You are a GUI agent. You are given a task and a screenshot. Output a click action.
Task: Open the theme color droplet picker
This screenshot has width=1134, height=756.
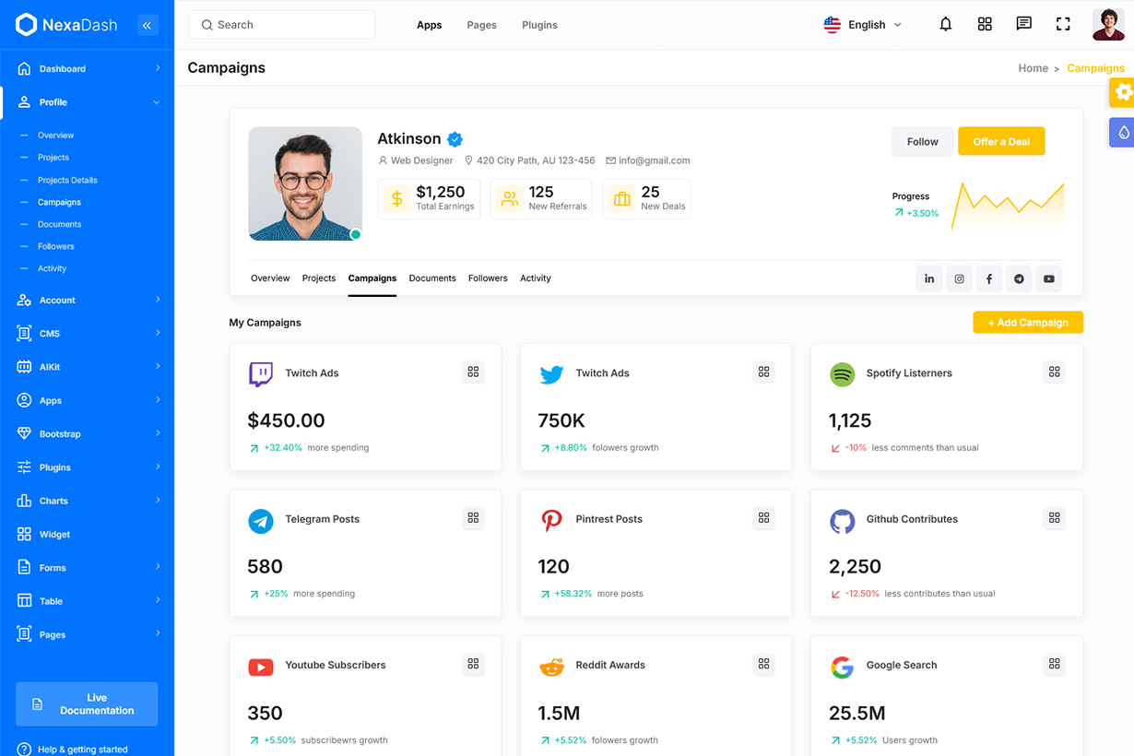[1122, 133]
